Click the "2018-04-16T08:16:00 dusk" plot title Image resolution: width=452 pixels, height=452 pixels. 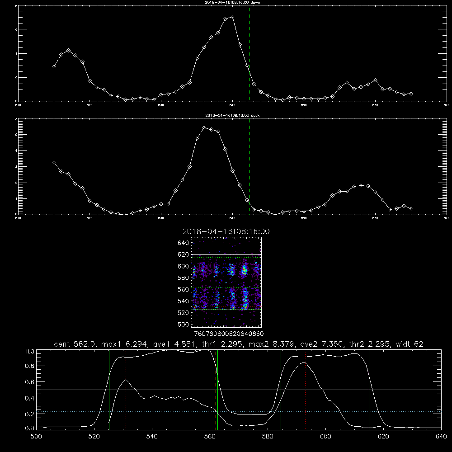232,115
